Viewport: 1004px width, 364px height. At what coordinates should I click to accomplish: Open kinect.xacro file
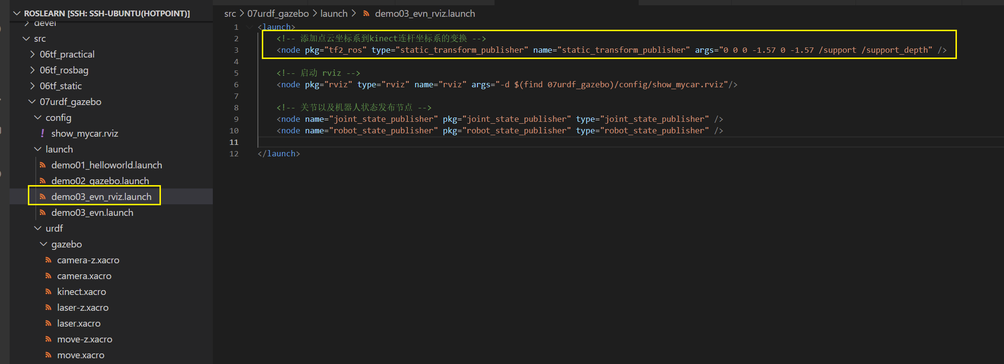[82, 292]
